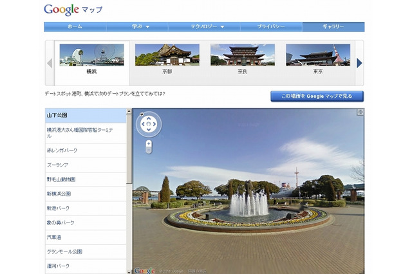This screenshot has height=274, width=412.
Task: Click the carousel previous arrow
Action: pyautogui.click(x=50, y=63)
